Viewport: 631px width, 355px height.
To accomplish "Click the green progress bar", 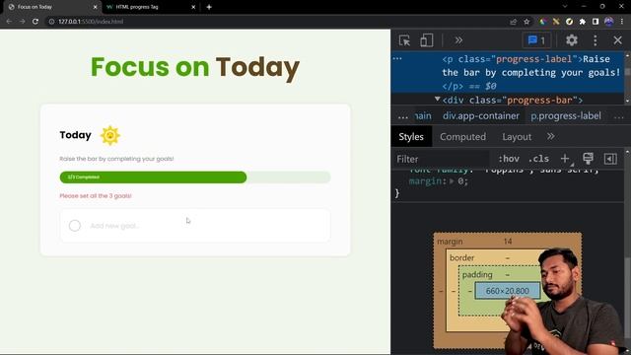I will click(153, 177).
